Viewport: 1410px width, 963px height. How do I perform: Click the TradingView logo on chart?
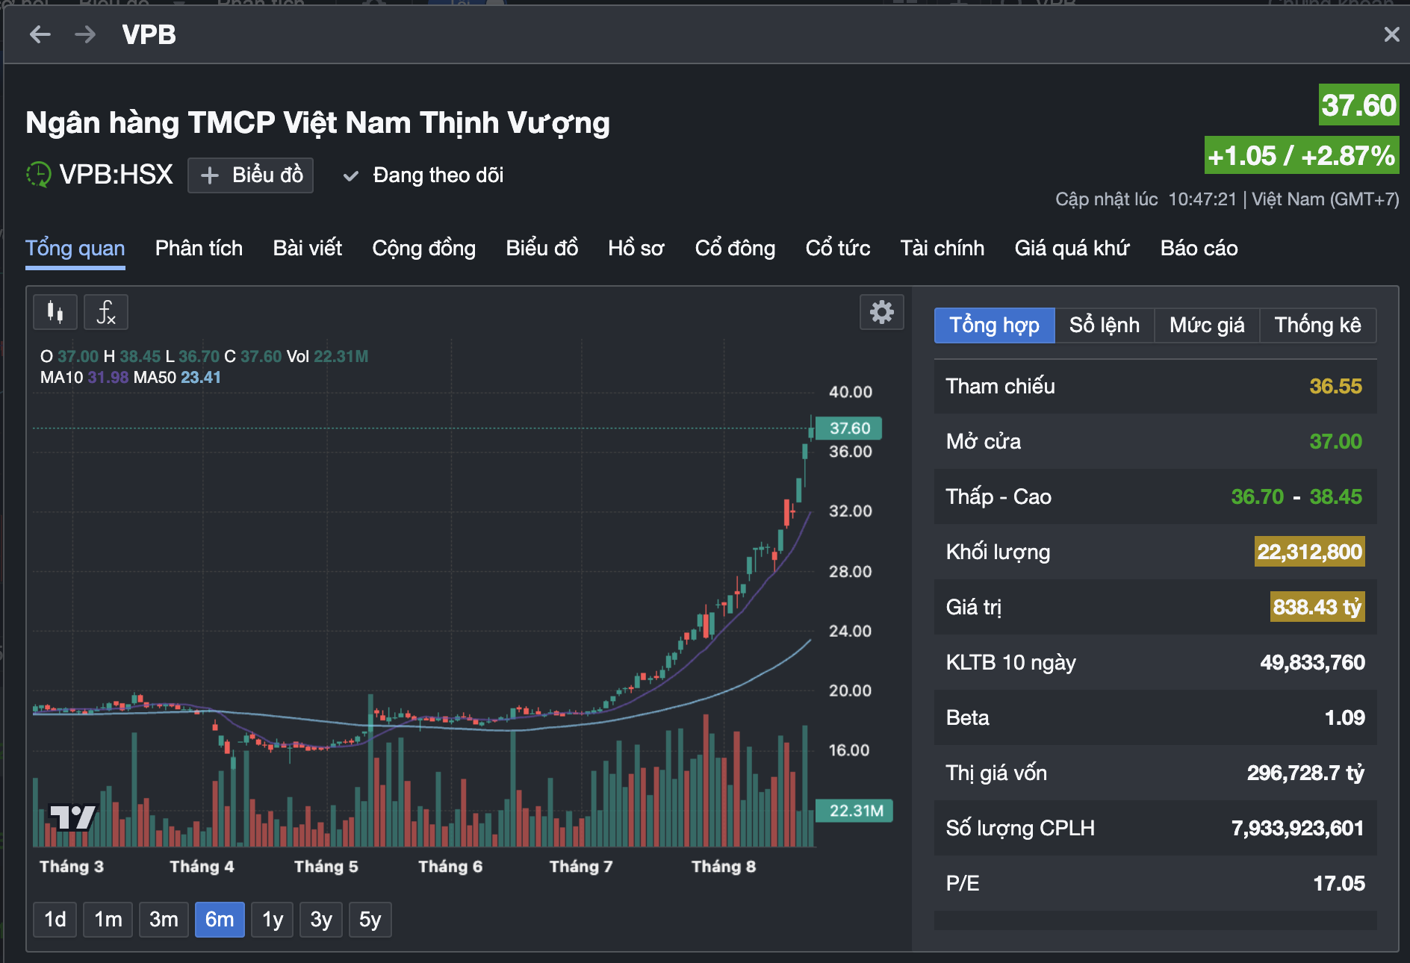pyautogui.click(x=72, y=817)
